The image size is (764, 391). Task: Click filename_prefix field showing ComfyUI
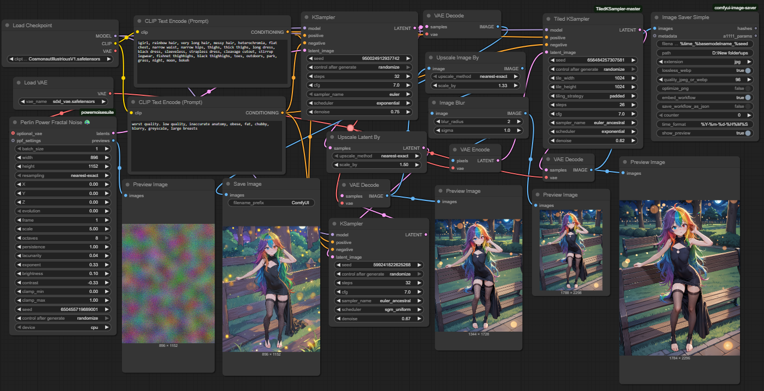[272, 203]
